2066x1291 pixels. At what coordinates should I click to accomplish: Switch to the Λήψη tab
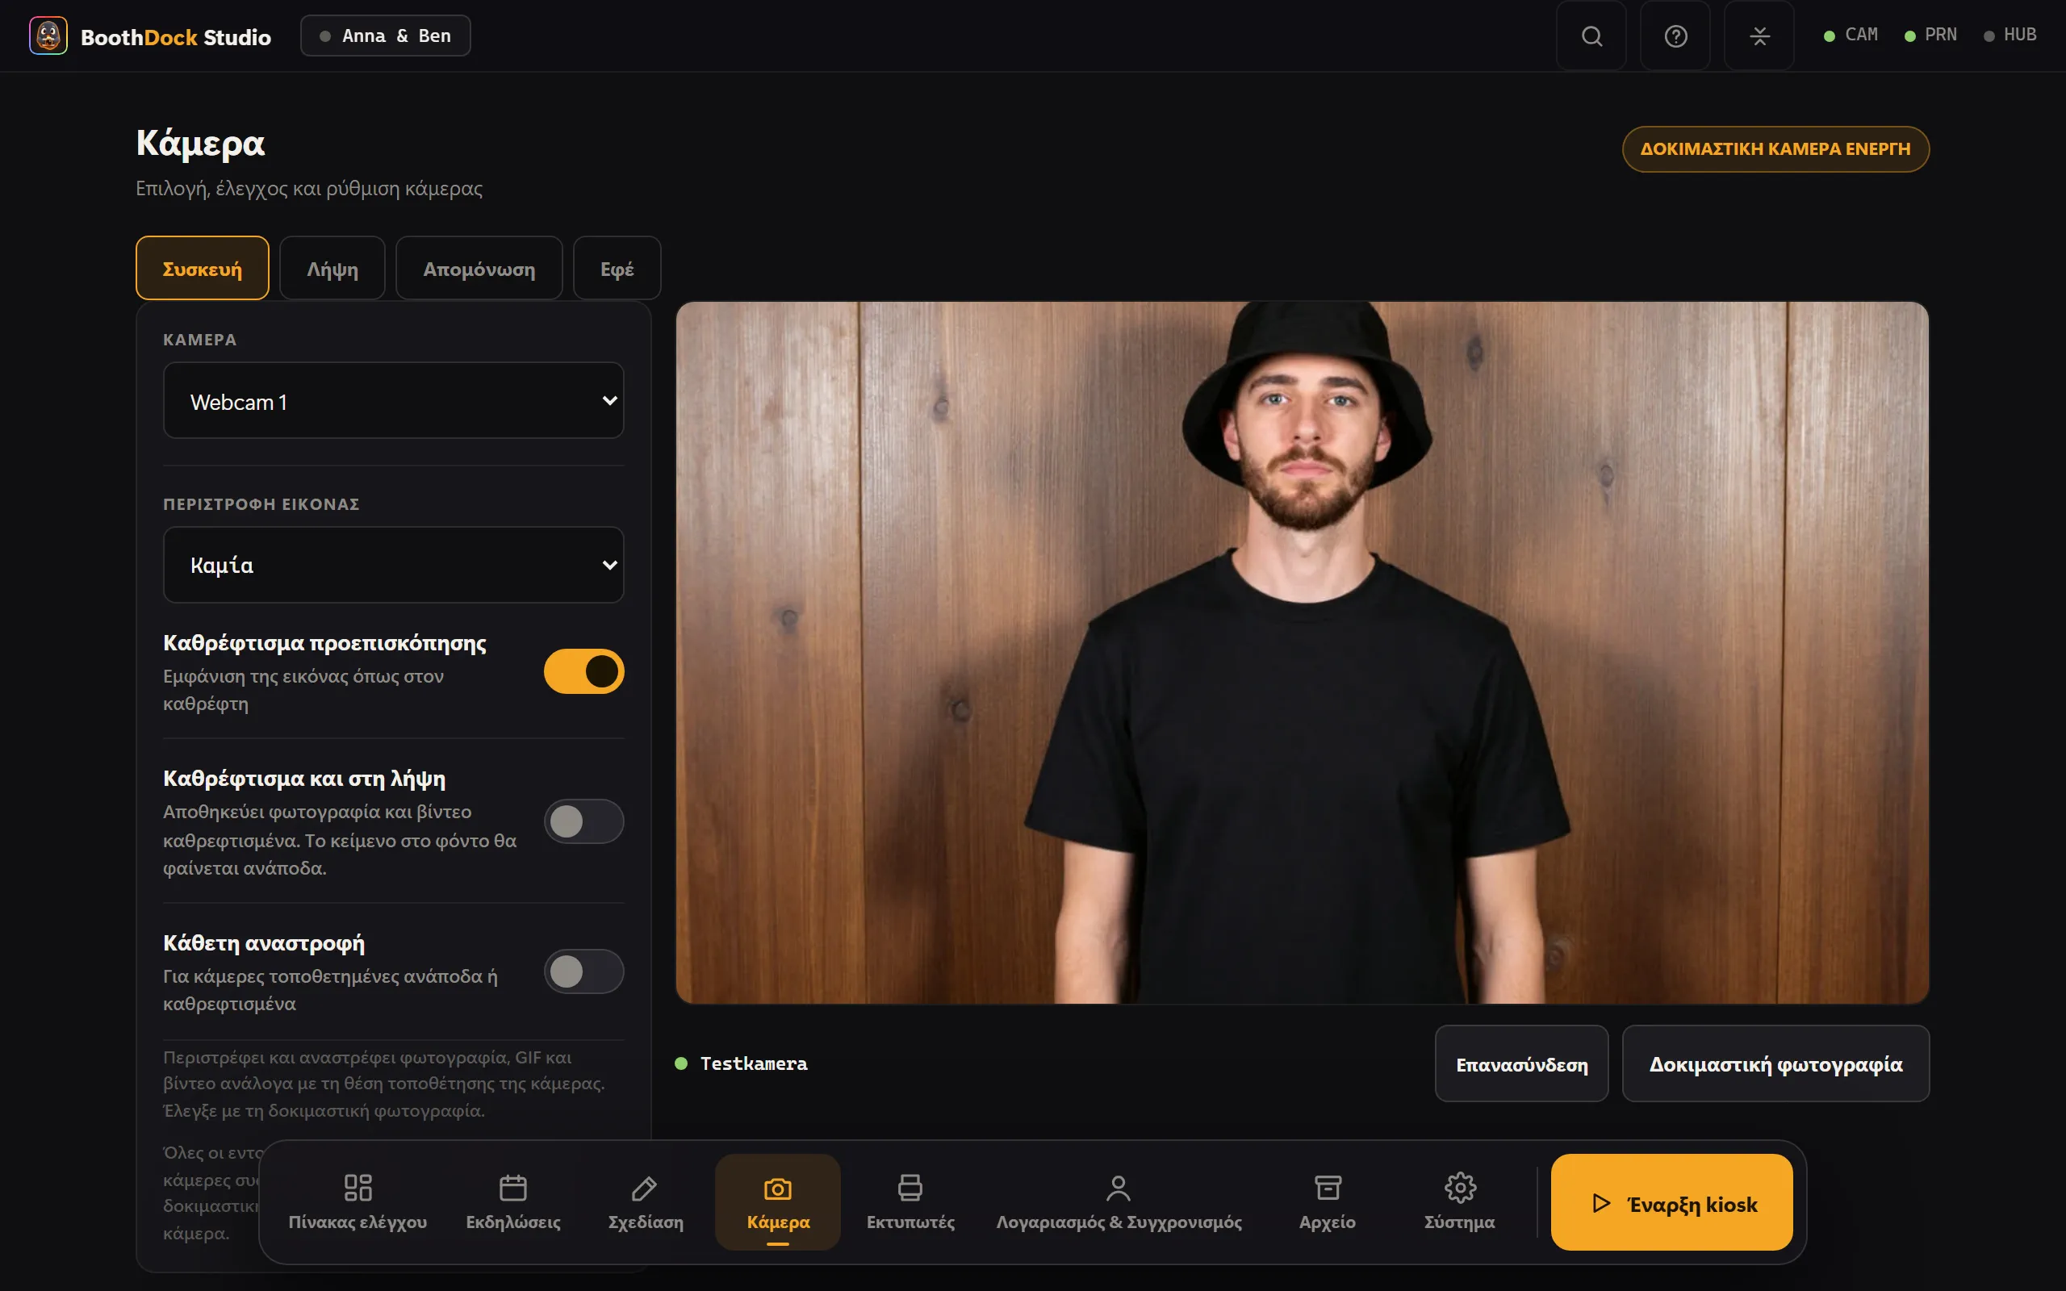point(332,268)
